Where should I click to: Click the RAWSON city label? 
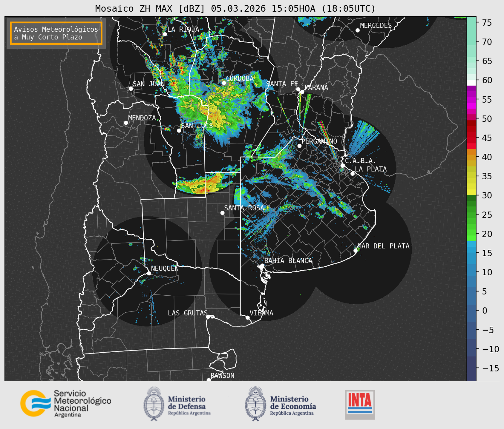click(222, 376)
